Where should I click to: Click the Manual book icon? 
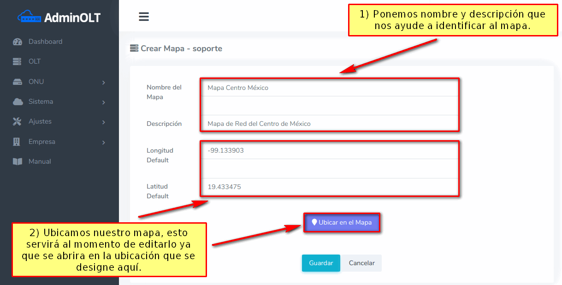18,161
